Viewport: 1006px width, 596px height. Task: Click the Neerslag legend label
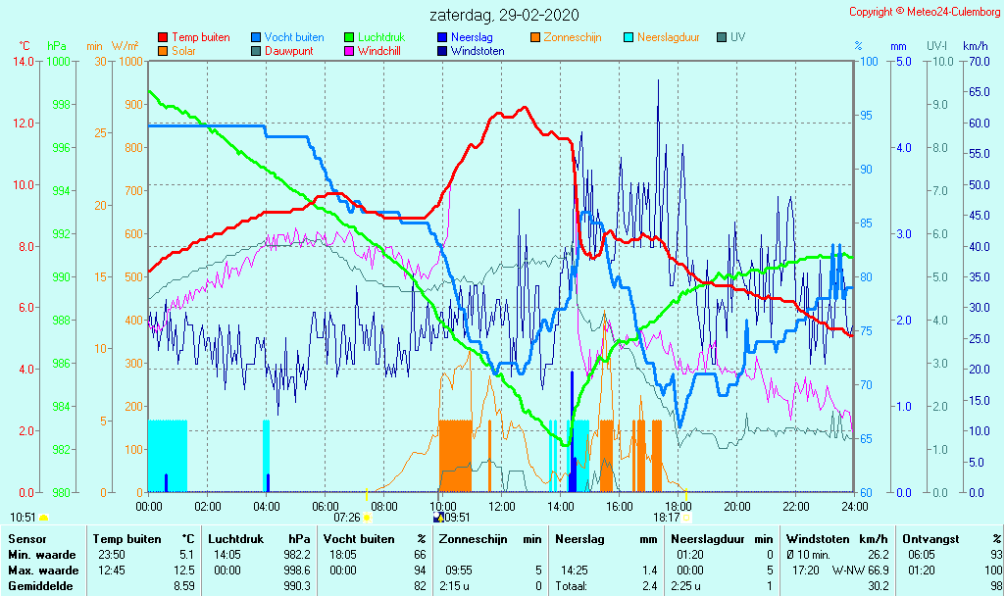[472, 37]
